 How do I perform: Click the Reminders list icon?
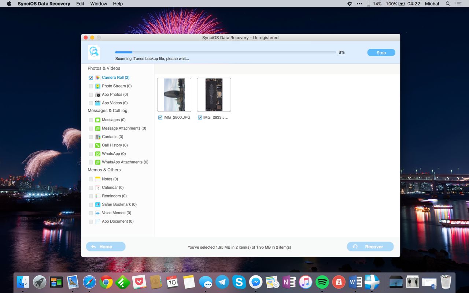click(x=98, y=196)
